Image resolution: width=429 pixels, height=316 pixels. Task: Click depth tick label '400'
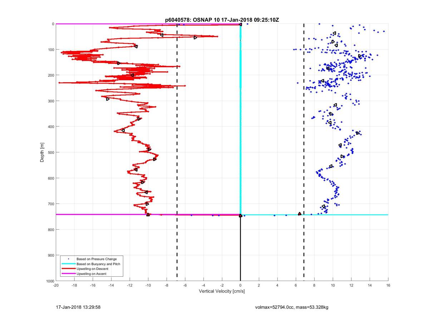click(51, 127)
